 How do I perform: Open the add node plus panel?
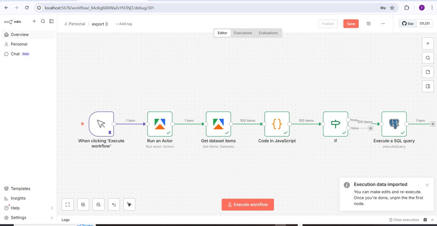[x=428, y=43]
